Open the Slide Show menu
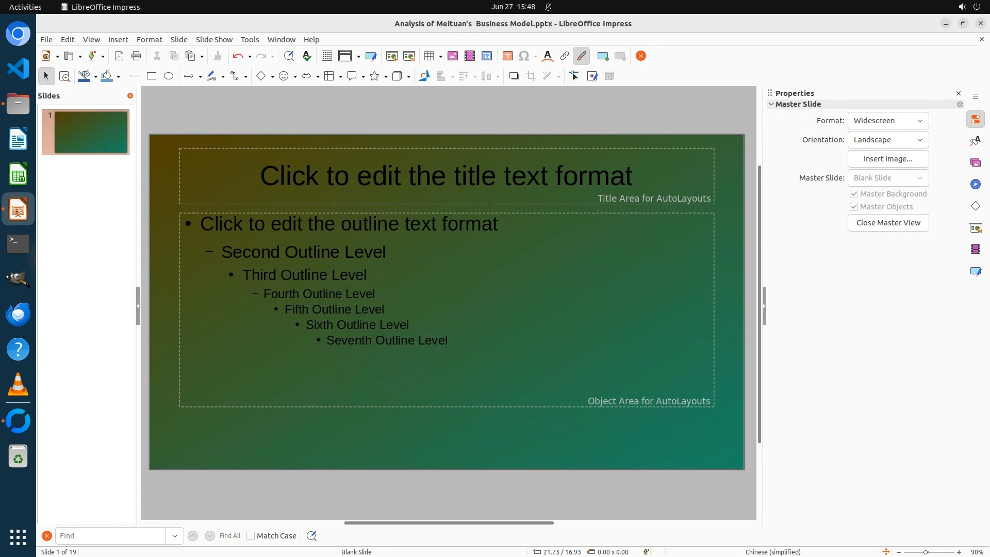Viewport: 990px width, 557px height. click(214, 40)
